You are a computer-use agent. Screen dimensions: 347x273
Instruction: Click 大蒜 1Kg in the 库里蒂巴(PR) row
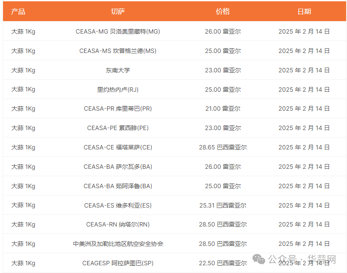coord(23,109)
